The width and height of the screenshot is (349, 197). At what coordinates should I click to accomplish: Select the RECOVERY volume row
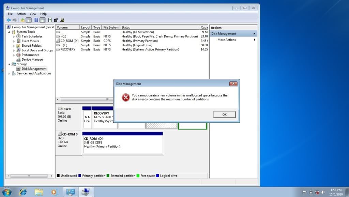pos(67,50)
